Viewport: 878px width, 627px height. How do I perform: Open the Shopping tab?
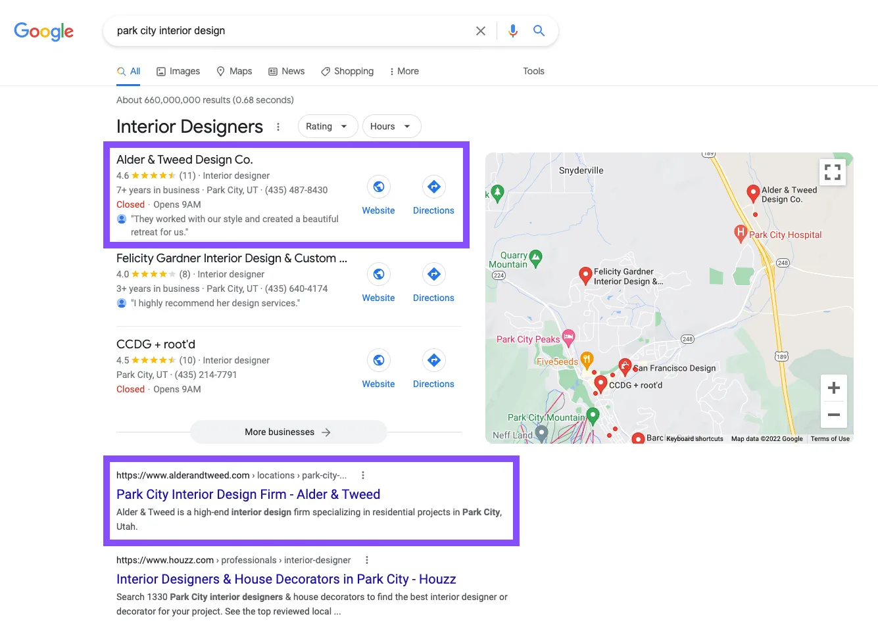click(347, 71)
